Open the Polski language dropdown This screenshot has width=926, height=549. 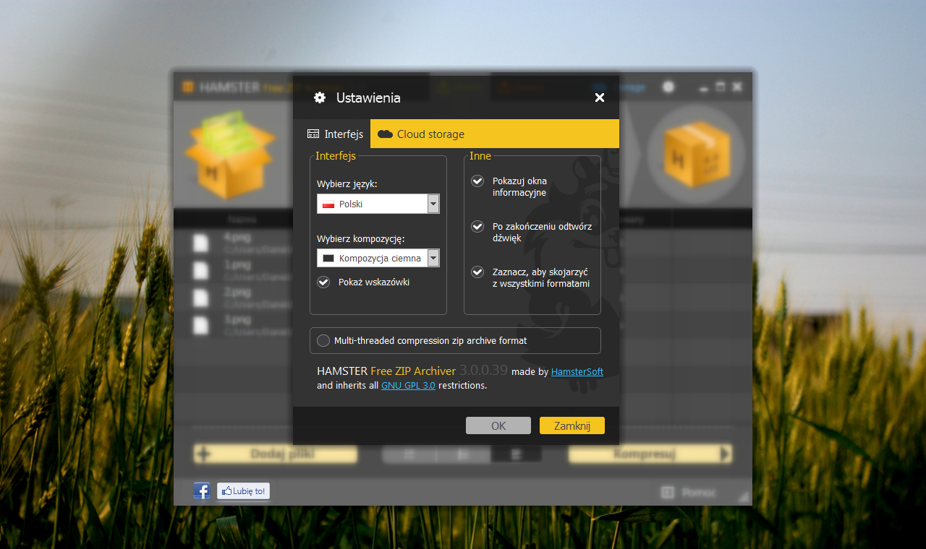[x=378, y=204]
